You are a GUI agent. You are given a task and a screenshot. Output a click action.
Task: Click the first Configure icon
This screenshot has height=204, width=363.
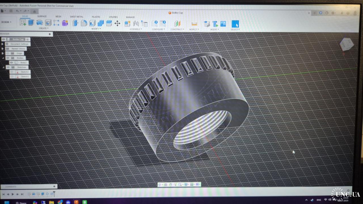pos(155,23)
